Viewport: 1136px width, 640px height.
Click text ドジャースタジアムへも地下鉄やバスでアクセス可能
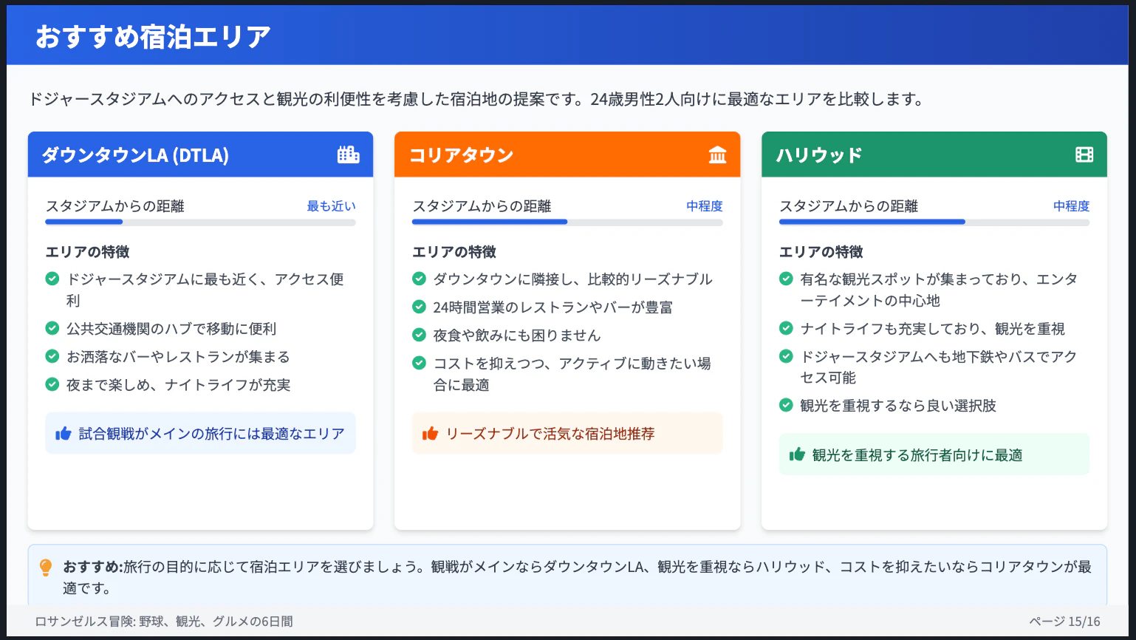938,367
